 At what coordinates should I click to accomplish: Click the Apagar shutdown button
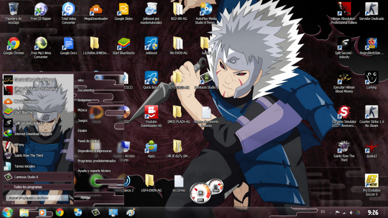pos(86,198)
